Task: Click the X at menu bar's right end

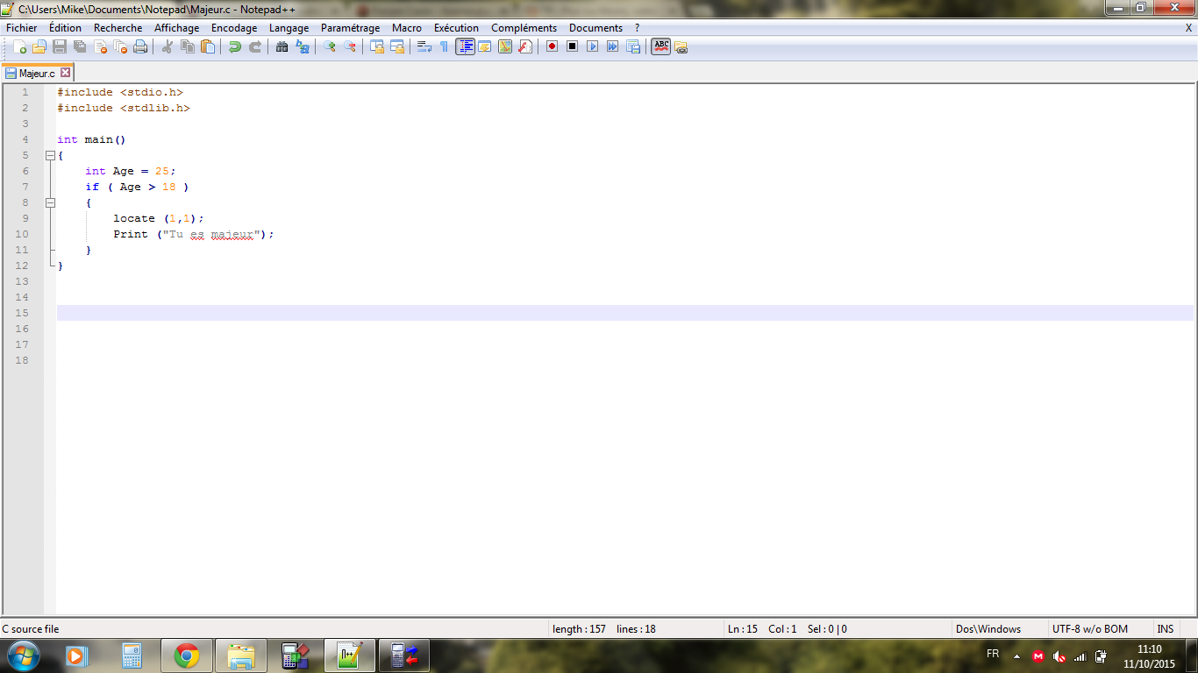Action: pos(1188,28)
